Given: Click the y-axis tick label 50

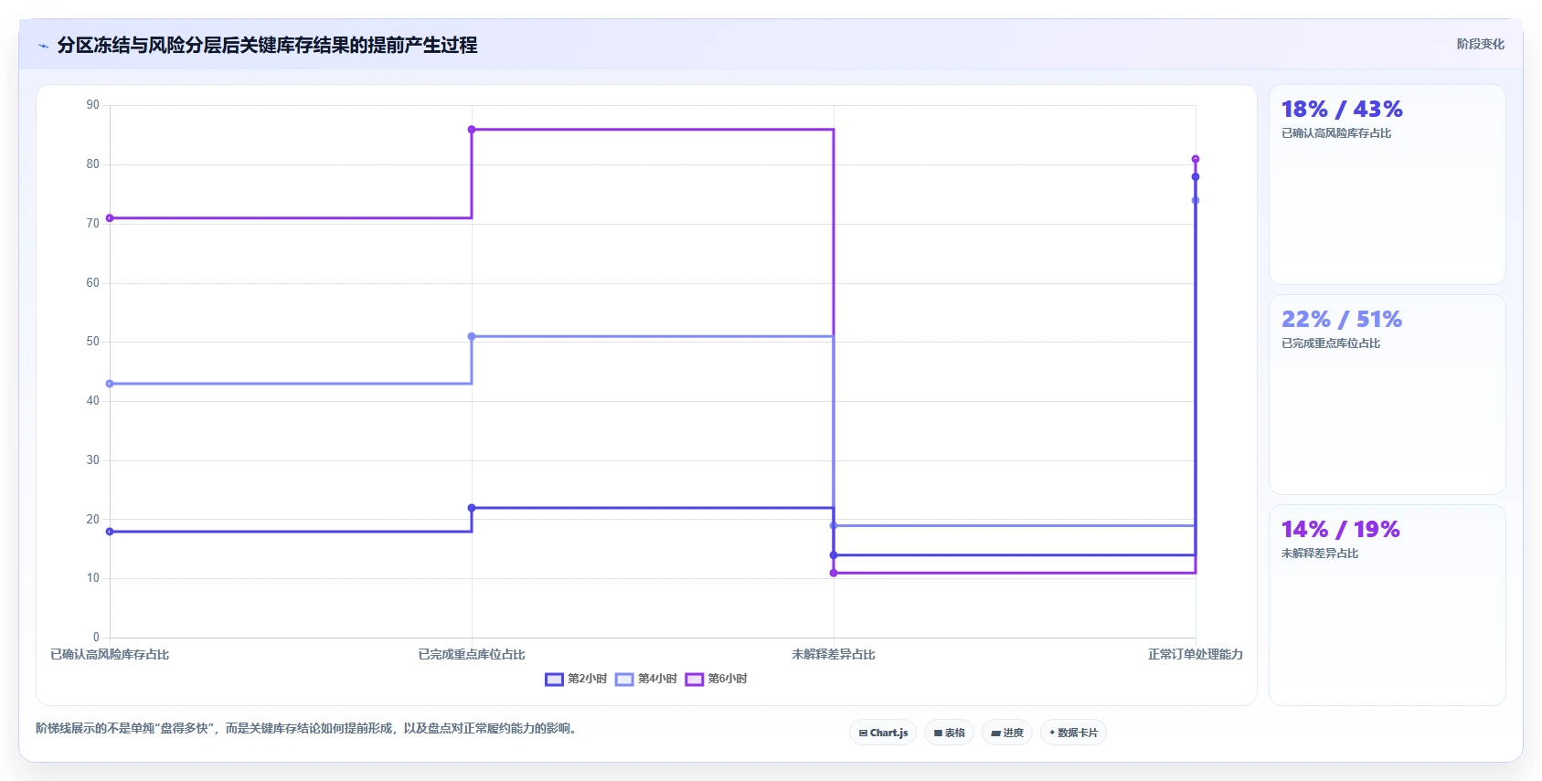Looking at the screenshot, I should 93,342.
